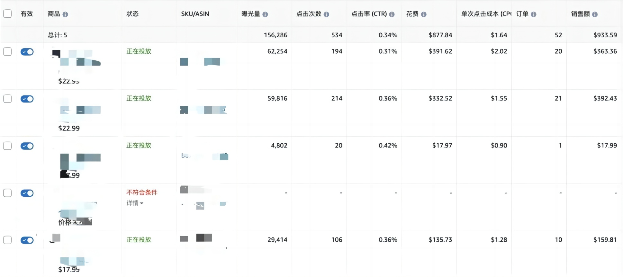Click info icon beside 点击次数 header
The height and width of the screenshot is (277, 623).
pyautogui.click(x=326, y=14)
